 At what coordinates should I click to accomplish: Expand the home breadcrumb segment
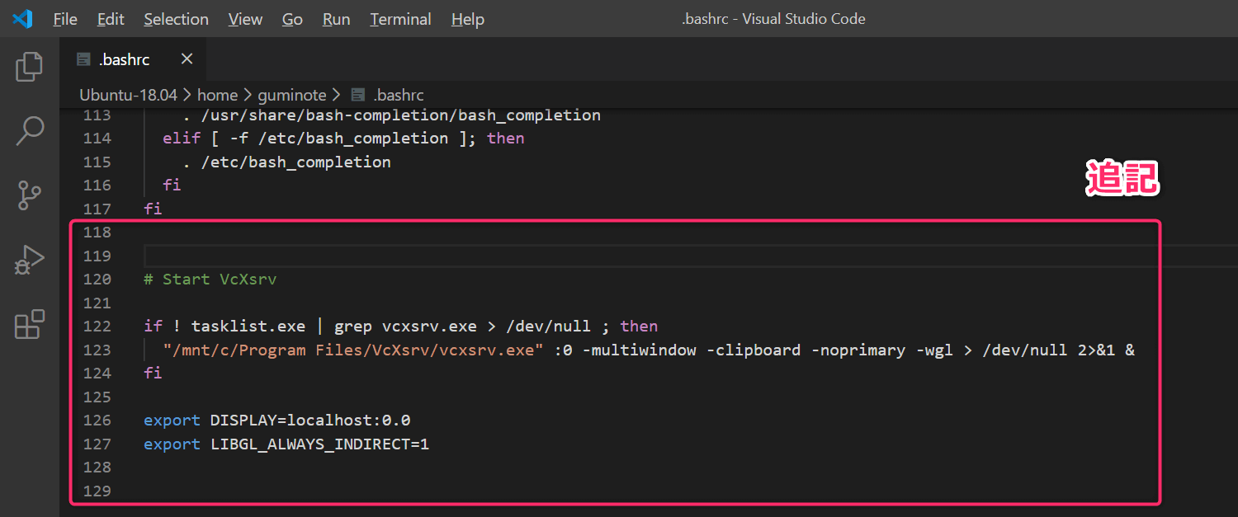pyautogui.click(x=217, y=95)
